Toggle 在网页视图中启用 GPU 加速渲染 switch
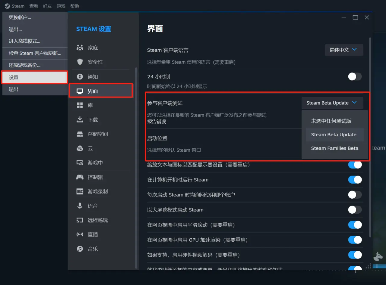Viewport: 386px width, 285px height. point(355,240)
